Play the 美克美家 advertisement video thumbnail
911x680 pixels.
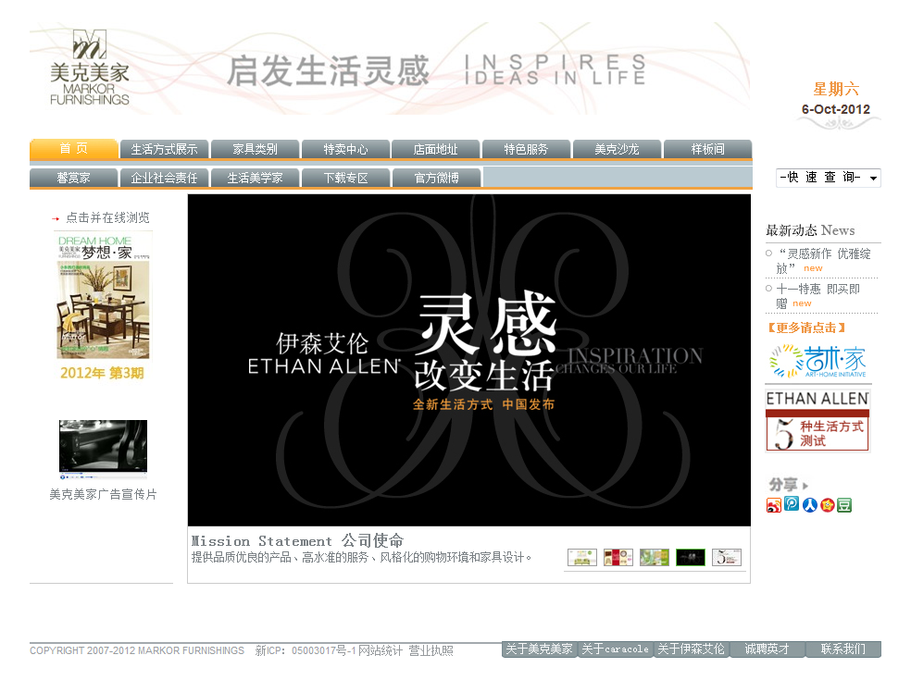click(x=103, y=448)
